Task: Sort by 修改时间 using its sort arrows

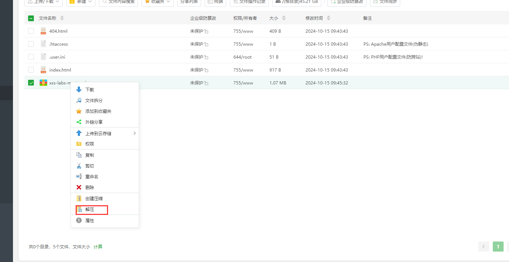Action: (329, 18)
